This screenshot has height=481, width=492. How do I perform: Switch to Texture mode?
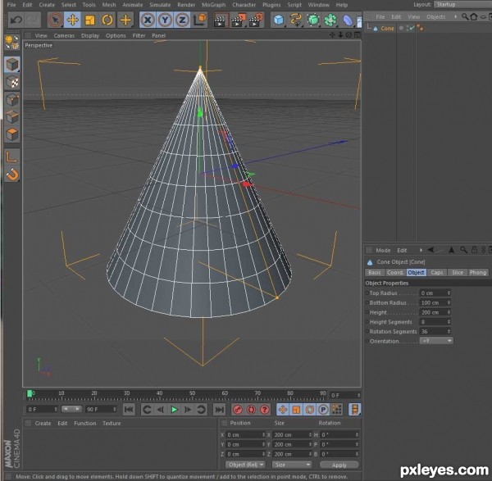12,82
